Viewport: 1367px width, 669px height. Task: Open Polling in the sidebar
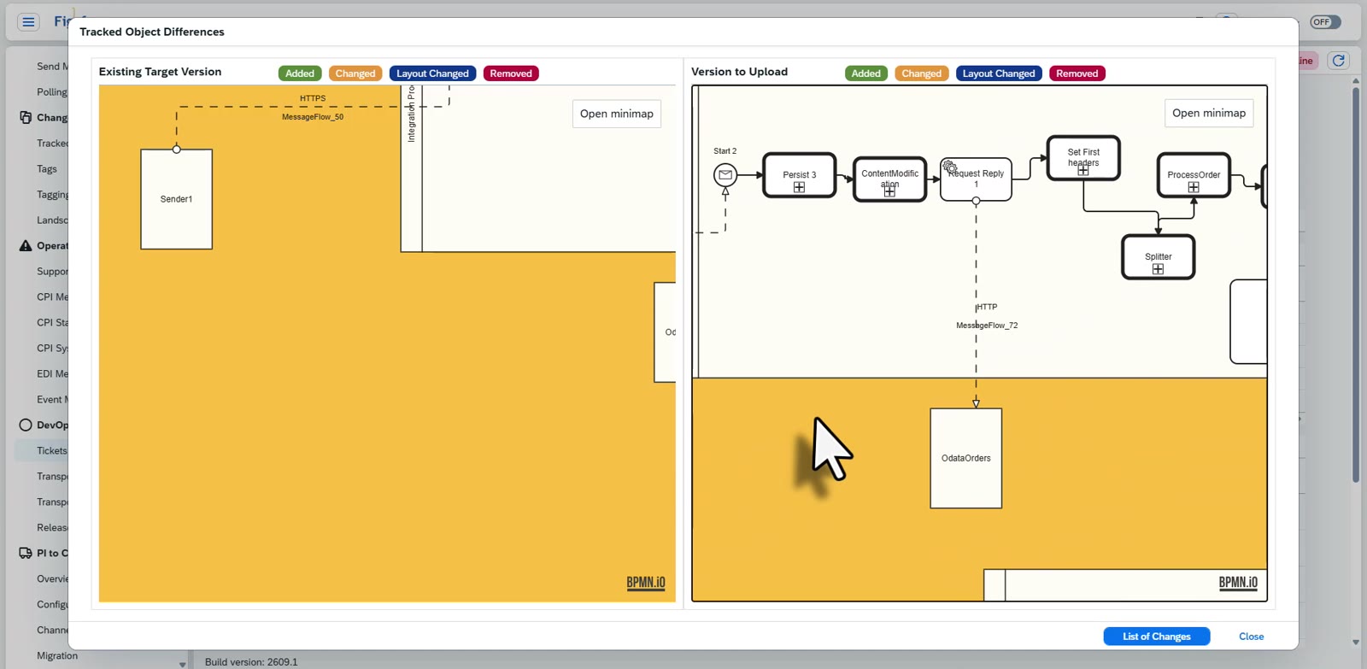51,91
